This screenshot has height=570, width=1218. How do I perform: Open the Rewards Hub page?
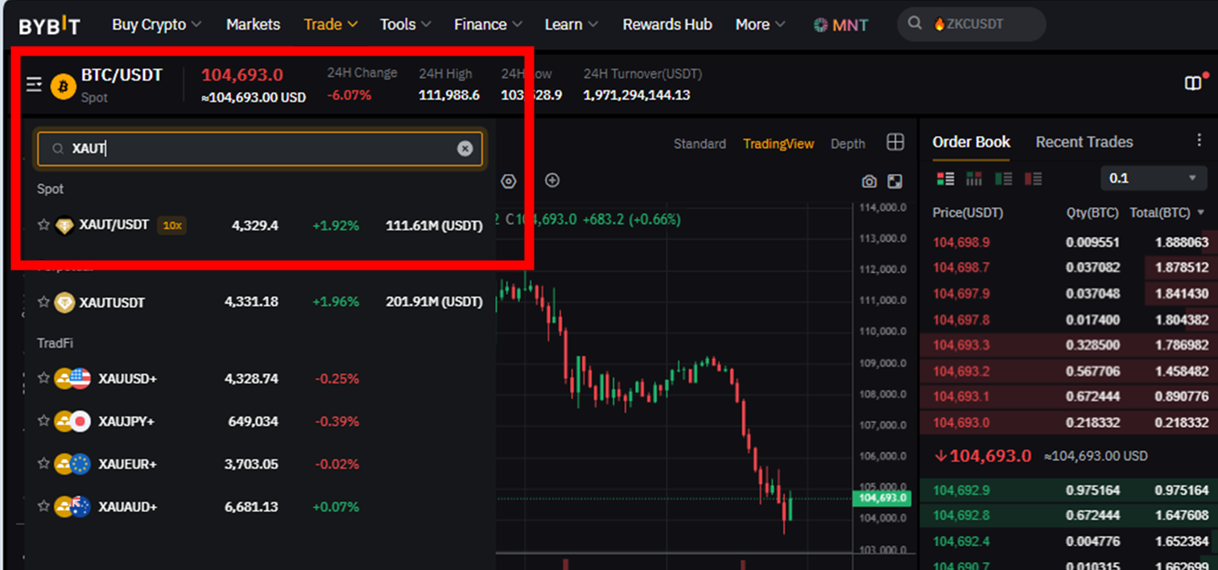pos(667,24)
